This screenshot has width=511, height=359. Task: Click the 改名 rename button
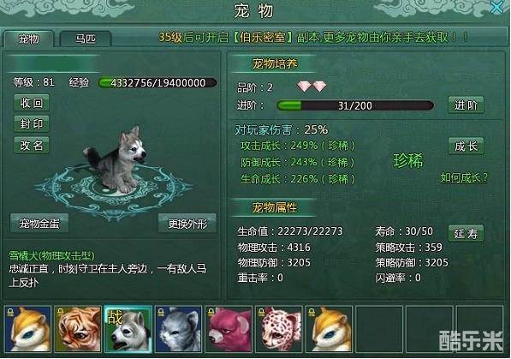click(x=32, y=146)
